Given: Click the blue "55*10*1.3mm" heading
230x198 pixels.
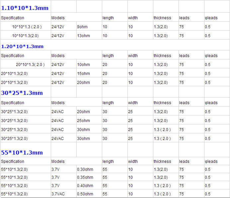Looking at the screenshot, I should point(22,153).
